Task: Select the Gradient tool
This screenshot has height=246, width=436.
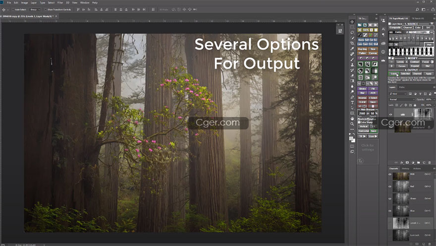Action: (352, 81)
